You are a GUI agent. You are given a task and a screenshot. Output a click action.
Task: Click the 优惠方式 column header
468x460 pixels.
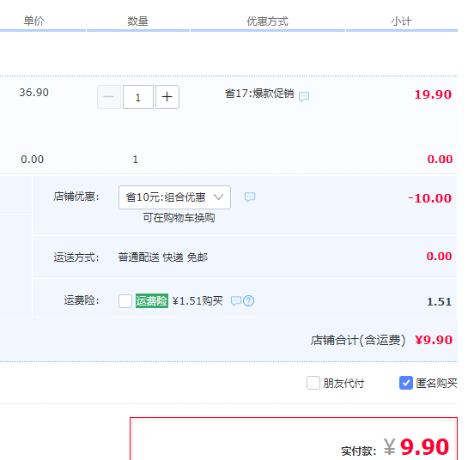tap(268, 21)
